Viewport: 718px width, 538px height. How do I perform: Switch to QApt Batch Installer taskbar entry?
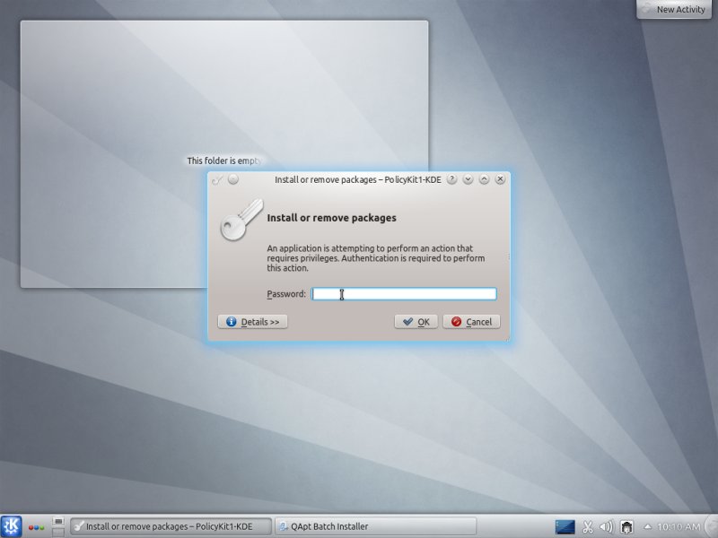pyautogui.click(x=375, y=526)
